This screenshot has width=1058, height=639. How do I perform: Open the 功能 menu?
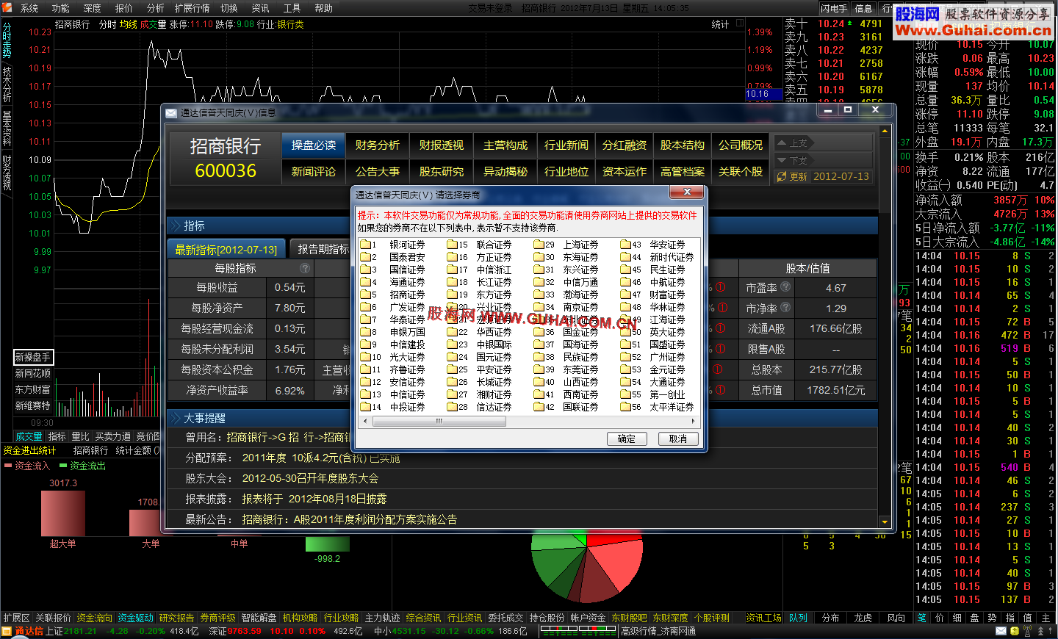click(61, 8)
